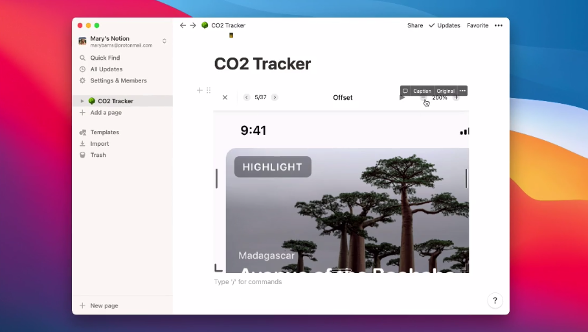Mark page as Favorite

(477, 25)
